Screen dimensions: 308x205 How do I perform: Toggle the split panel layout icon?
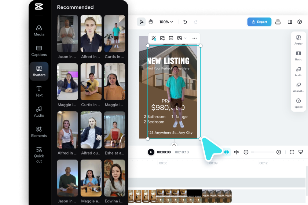(290, 22)
